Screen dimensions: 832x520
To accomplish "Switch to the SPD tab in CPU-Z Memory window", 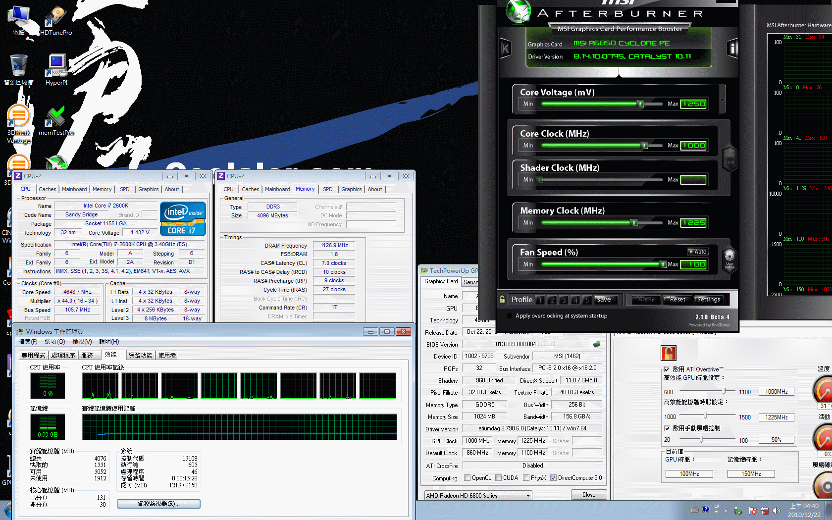I will point(327,189).
